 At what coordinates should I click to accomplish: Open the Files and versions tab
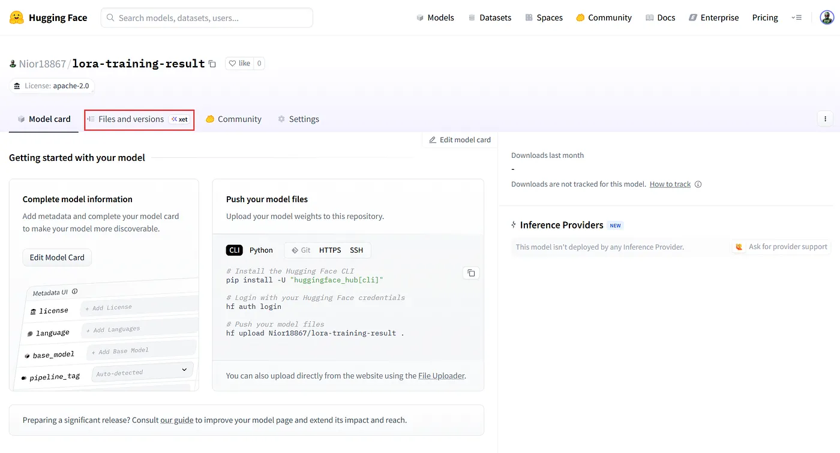[139, 119]
